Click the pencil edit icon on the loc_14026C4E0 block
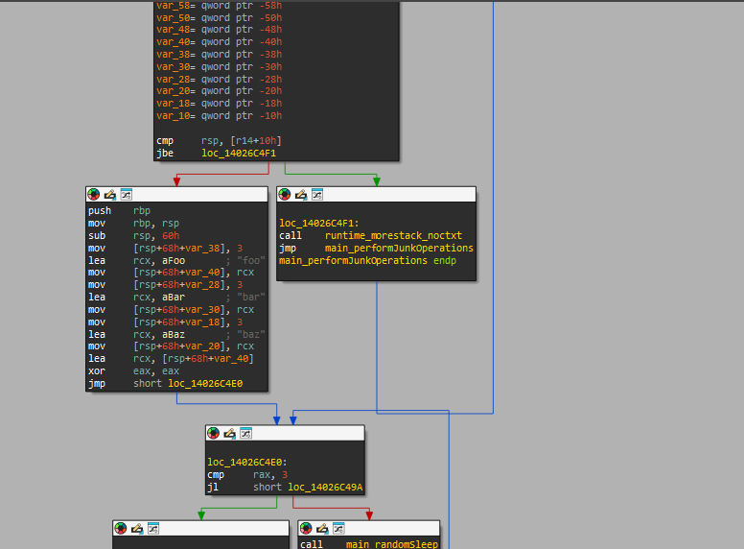 click(x=230, y=433)
